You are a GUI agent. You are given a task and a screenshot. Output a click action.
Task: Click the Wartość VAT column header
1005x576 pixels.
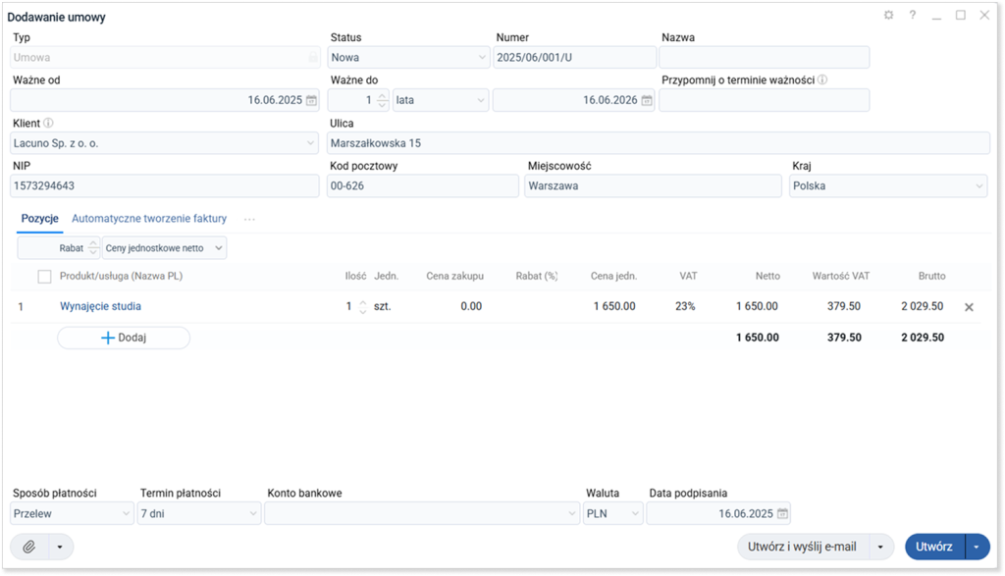841,276
